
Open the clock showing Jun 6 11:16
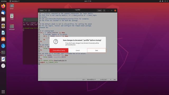pos(88,1)
